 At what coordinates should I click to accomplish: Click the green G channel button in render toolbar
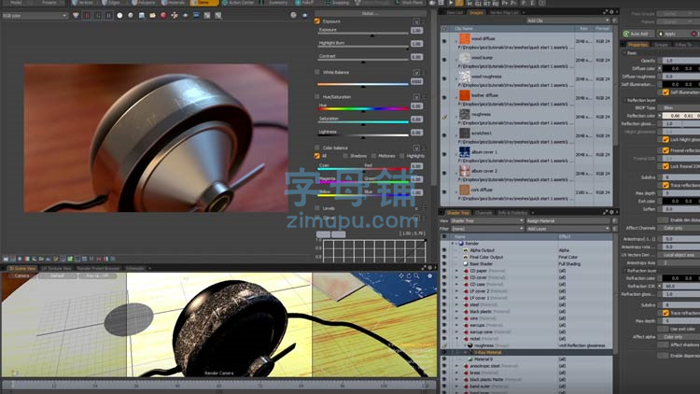[x=98, y=15]
